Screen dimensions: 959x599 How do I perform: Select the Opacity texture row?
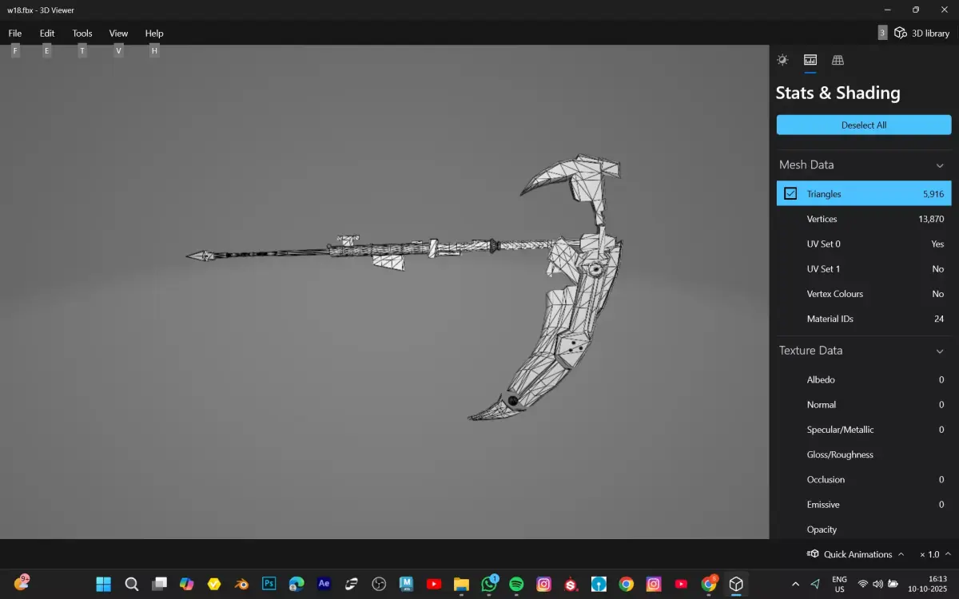(x=864, y=530)
